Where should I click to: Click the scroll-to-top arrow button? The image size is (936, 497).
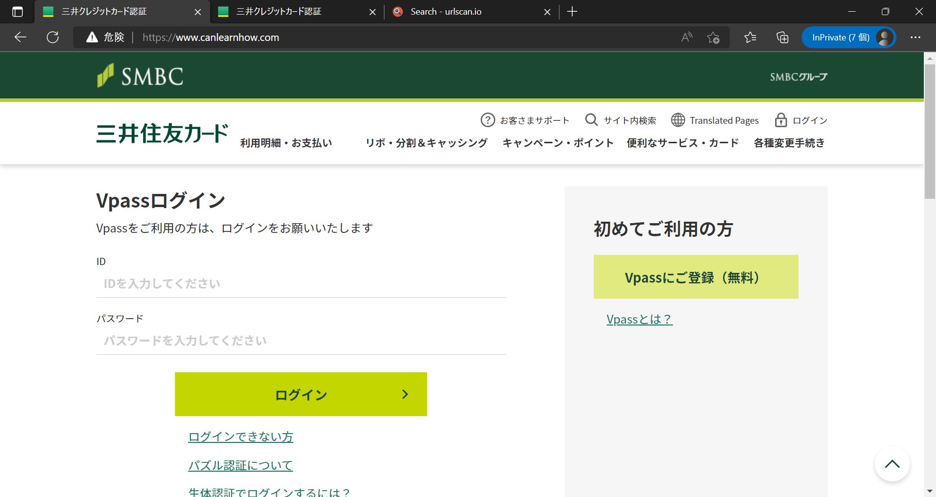pos(892,464)
